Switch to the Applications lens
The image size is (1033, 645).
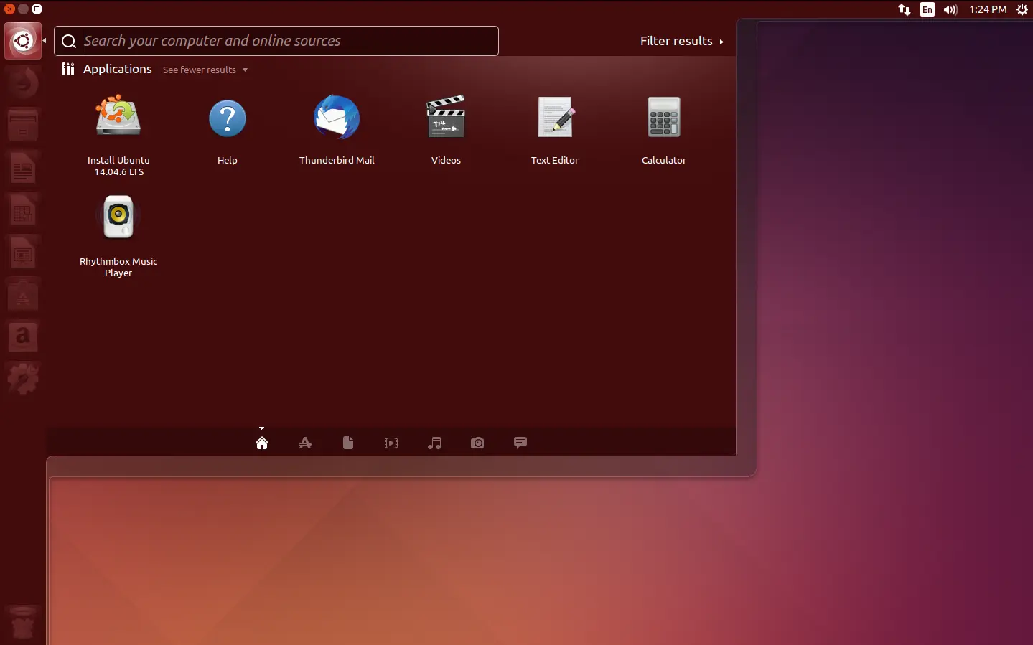pyautogui.click(x=305, y=443)
